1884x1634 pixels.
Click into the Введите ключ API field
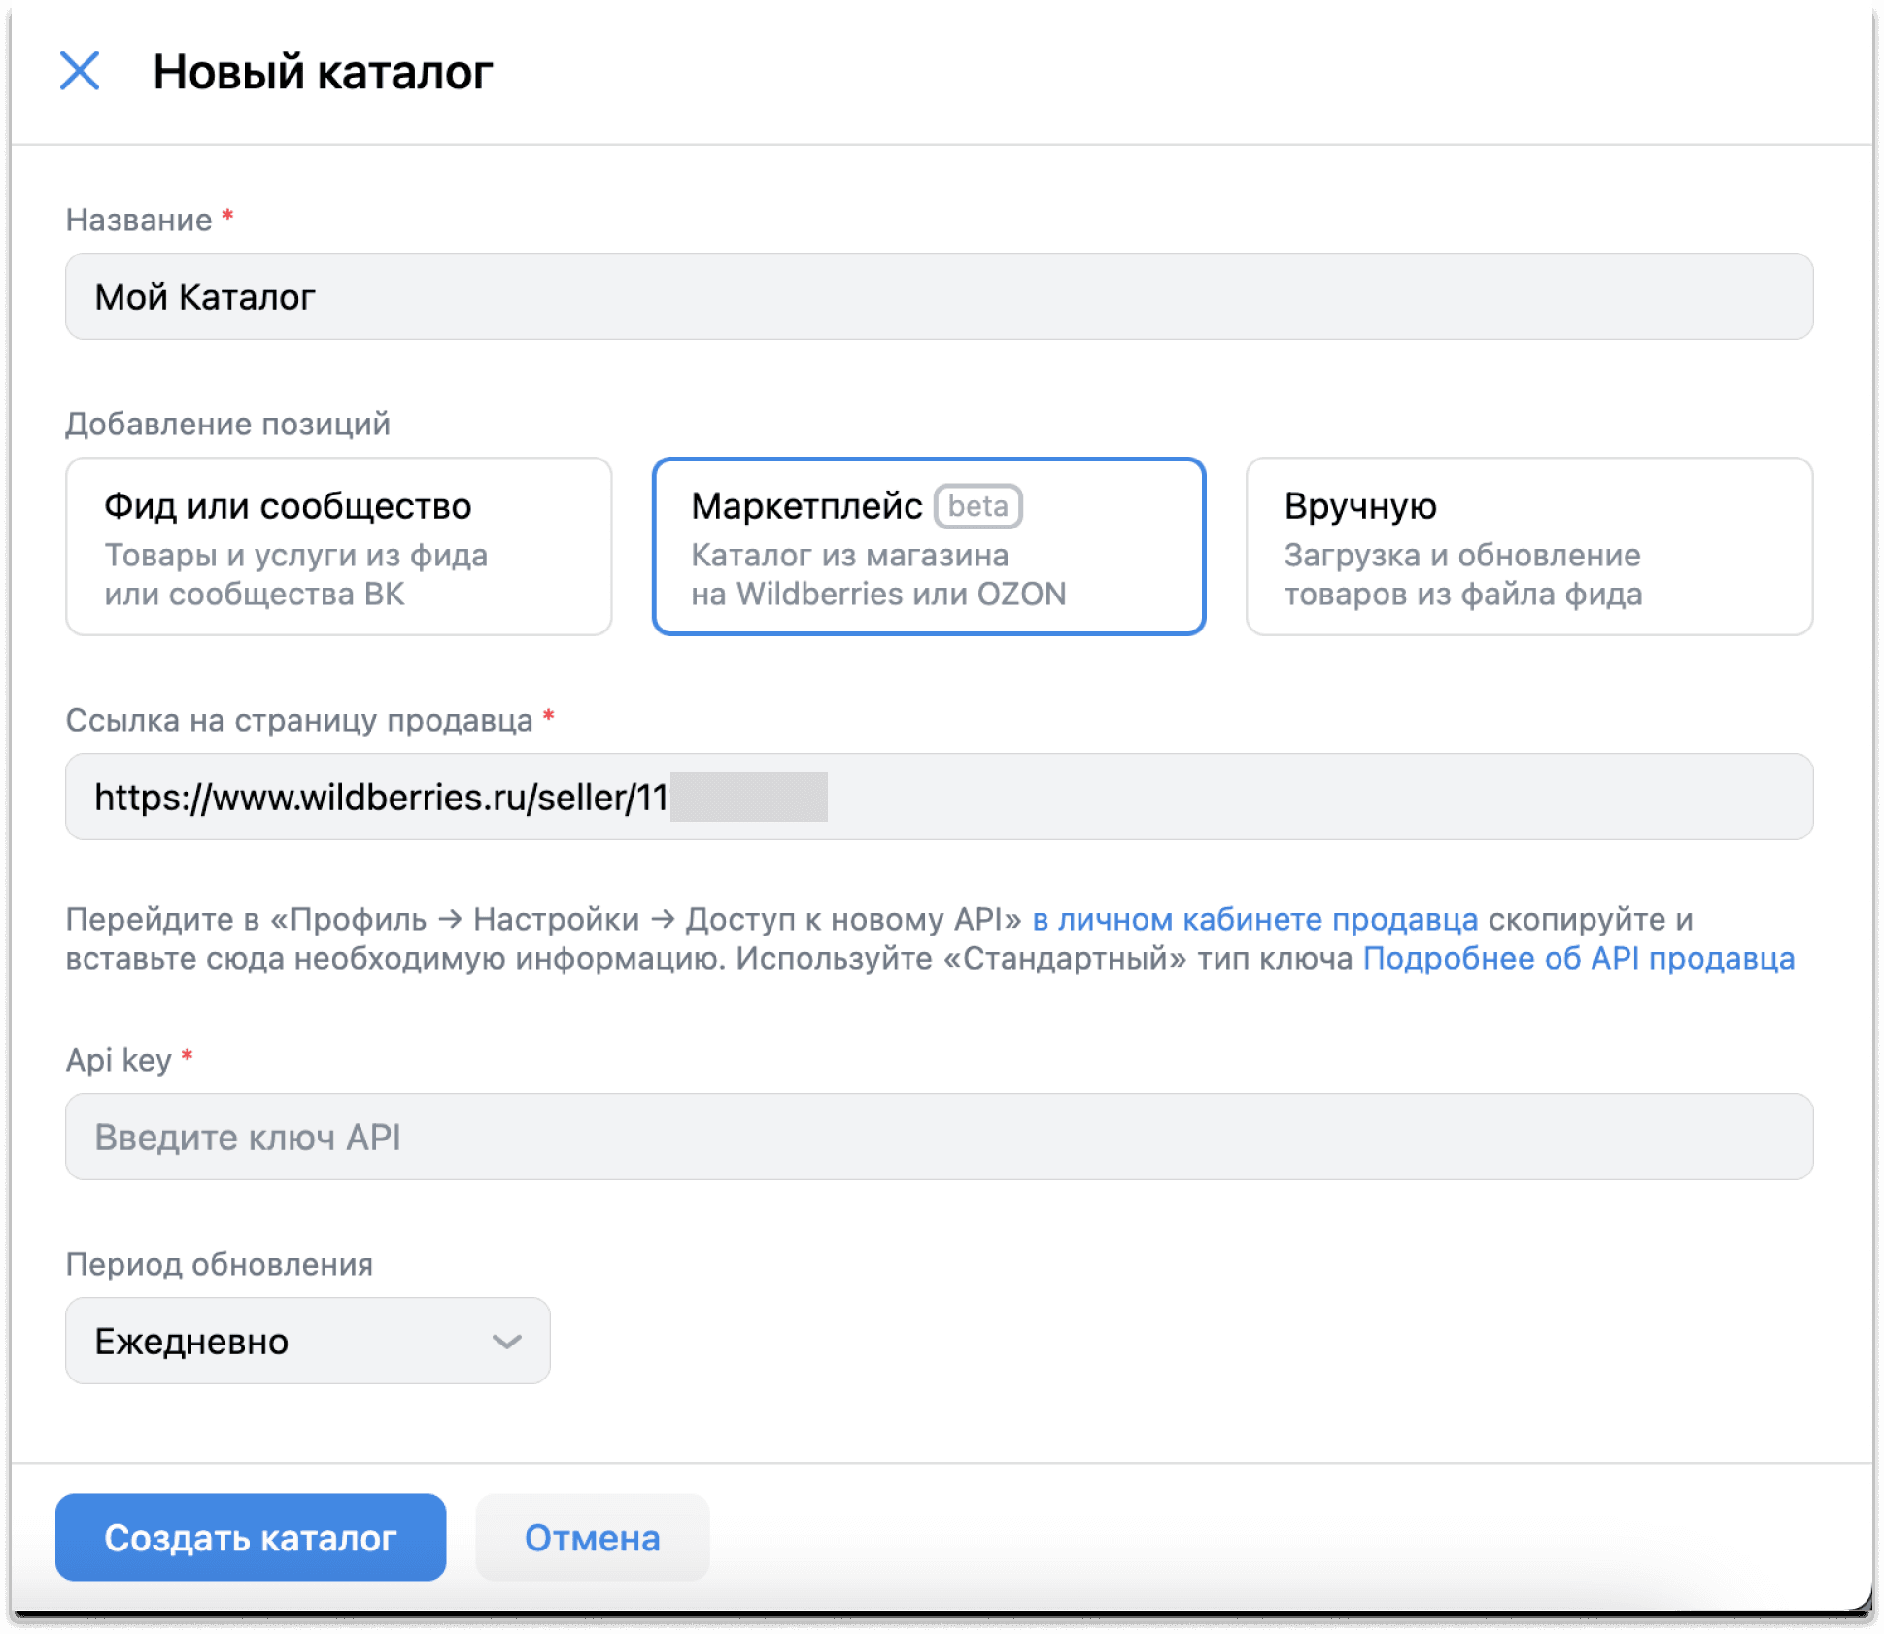click(x=939, y=1138)
